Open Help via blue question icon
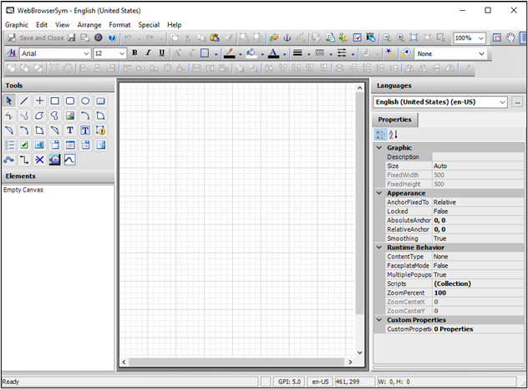 pyautogui.click(x=112, y=38)
